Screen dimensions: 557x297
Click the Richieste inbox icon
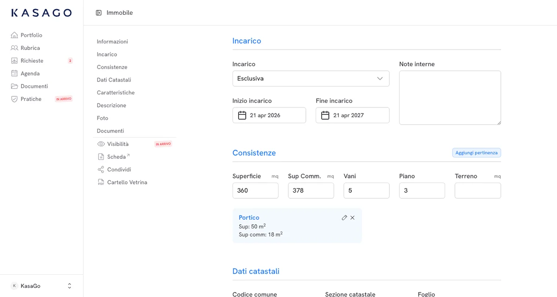coord(14,61)
